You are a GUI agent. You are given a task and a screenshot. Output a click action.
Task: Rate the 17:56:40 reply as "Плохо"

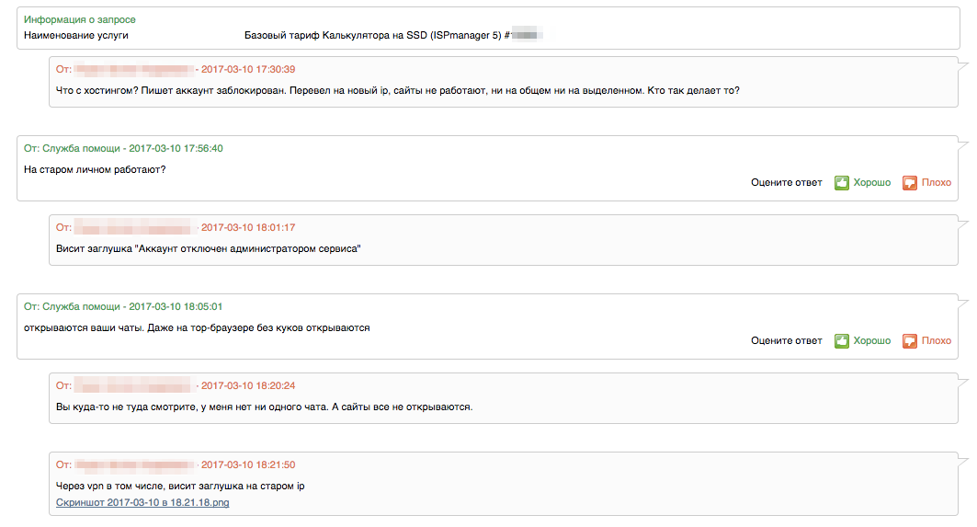click(937, 183)
